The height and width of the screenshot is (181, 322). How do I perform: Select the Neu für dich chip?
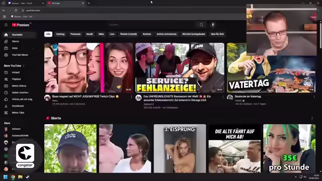[217, 34]
